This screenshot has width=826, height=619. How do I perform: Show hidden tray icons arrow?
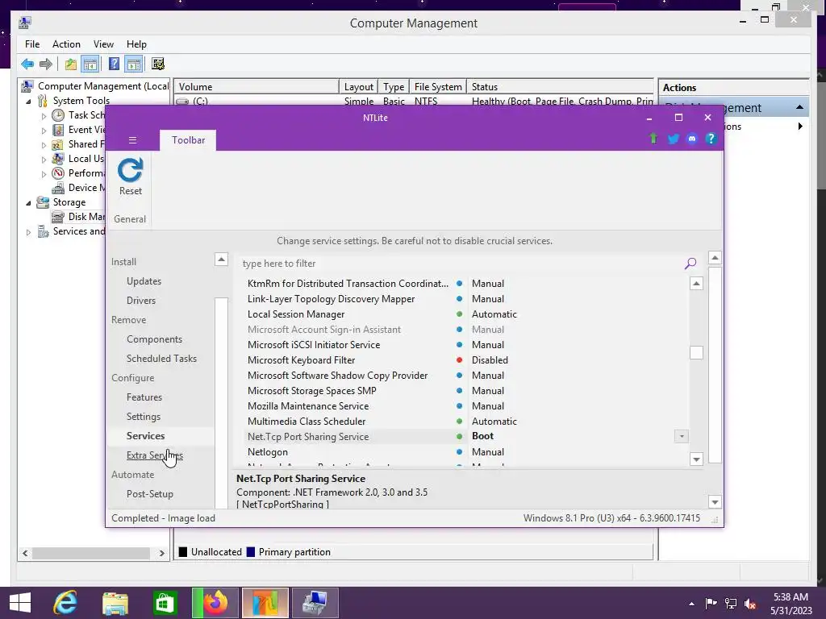click(691, 604)
